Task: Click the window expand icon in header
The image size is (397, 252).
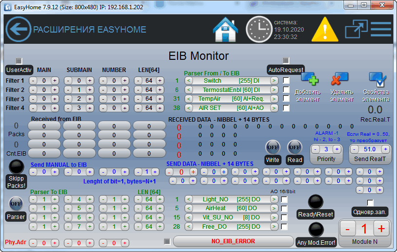Action: click(x=356, y=29)
